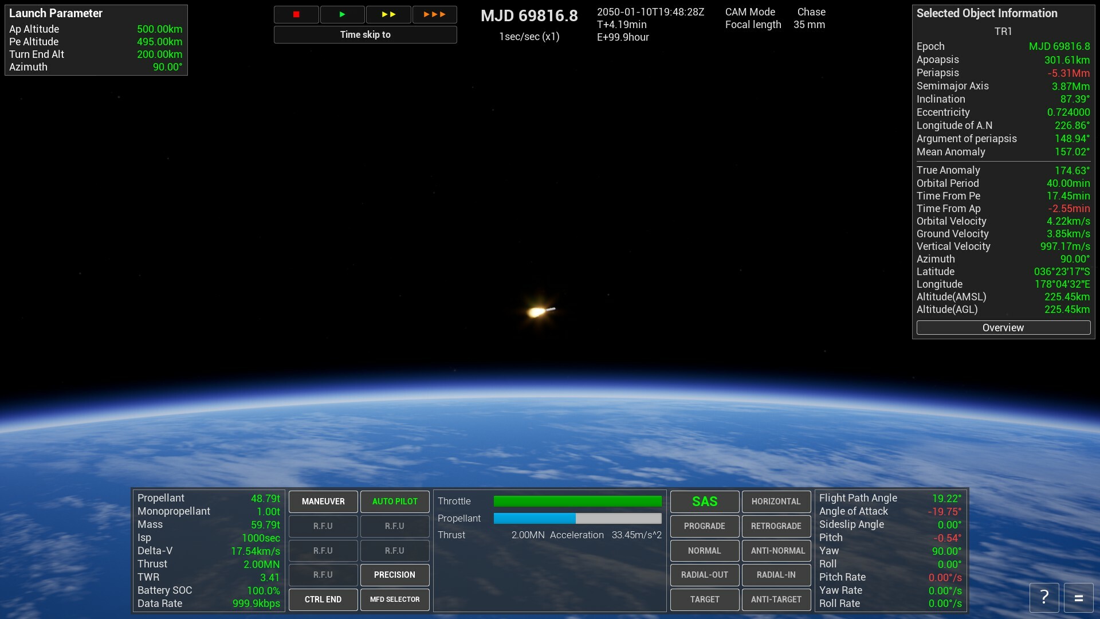Click the red stop playback icon
This screenshot has height=619, width=1100.
coord(296,14)
